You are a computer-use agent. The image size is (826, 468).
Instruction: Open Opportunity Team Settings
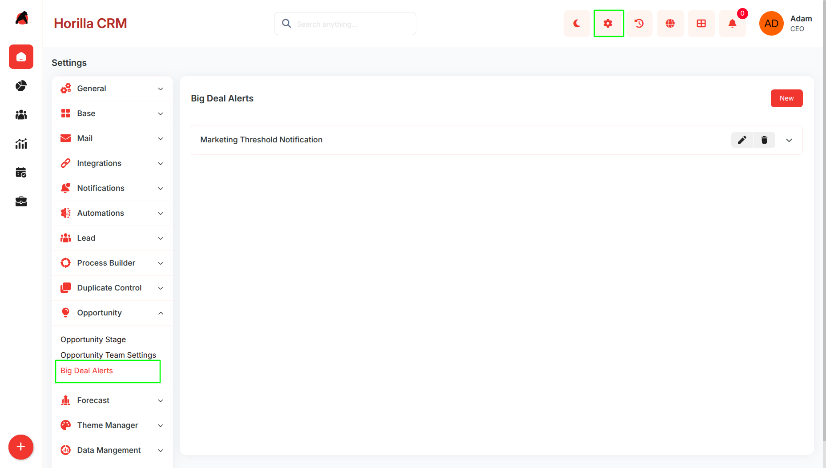pos(108,355)
